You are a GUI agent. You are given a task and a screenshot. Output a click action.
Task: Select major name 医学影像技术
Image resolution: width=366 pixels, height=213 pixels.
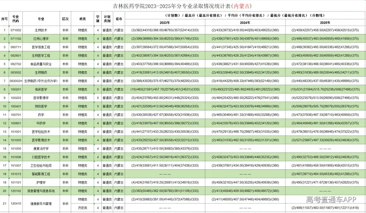41,140
